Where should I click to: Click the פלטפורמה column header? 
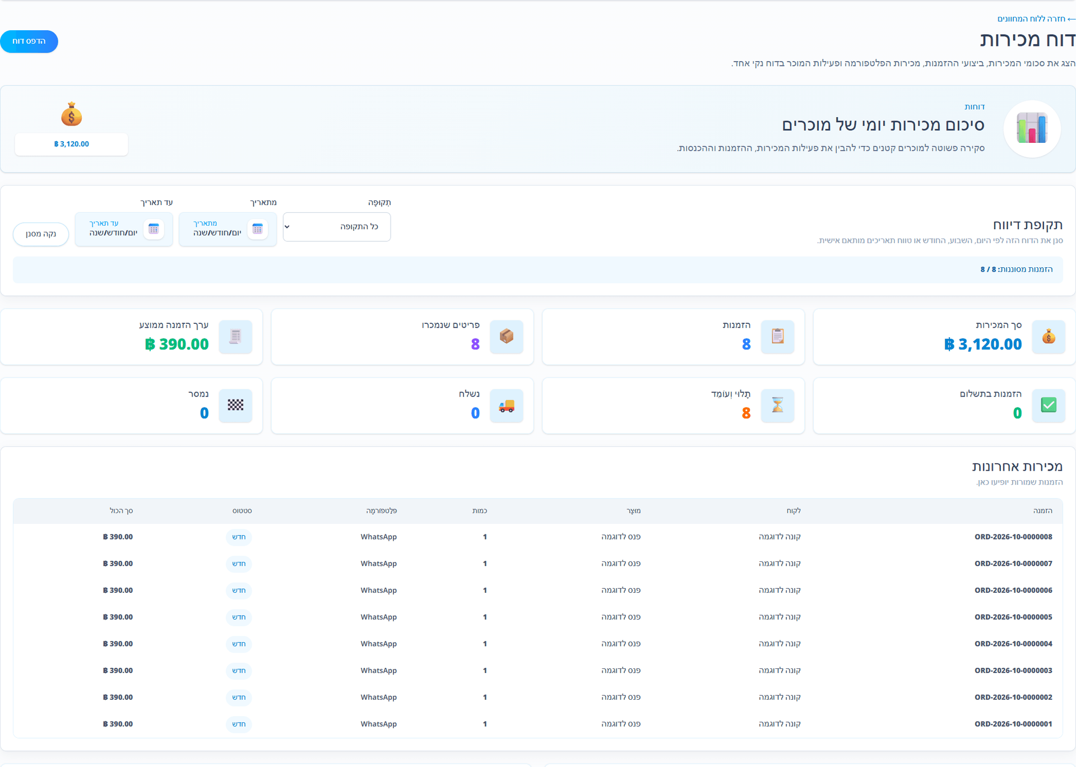[x=382, y=511]
